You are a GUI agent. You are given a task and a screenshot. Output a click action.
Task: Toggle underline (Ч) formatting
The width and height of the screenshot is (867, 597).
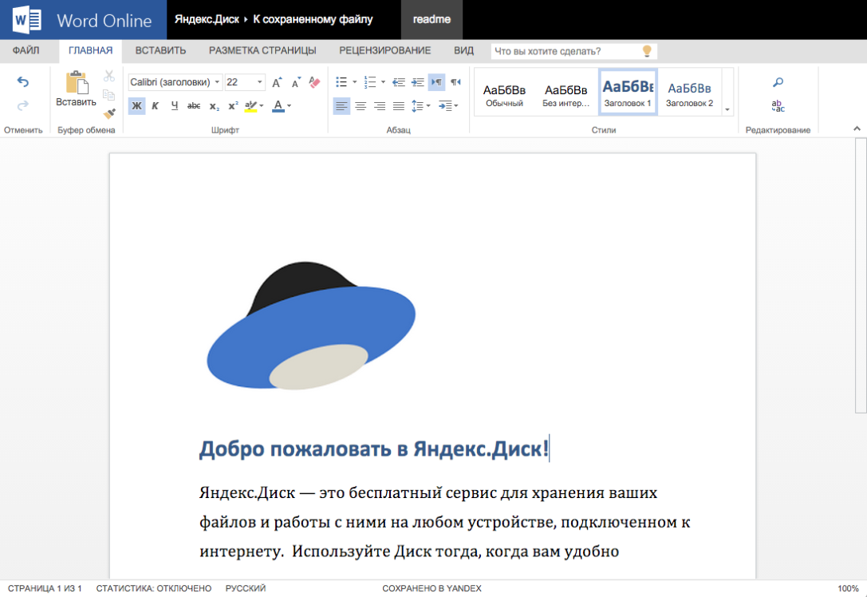(x=175, y=106)
